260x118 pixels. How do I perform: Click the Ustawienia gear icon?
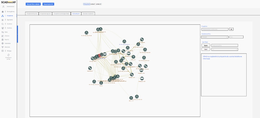(x=2, y=43)
